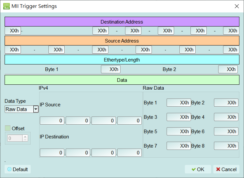
Task: Edit Raw Data Byte 2 field
Action: pos(226,102)
